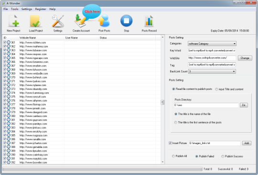Click the site icon in row 367
Viewport: 258px width, 175px height.
(x=9, y=66)
